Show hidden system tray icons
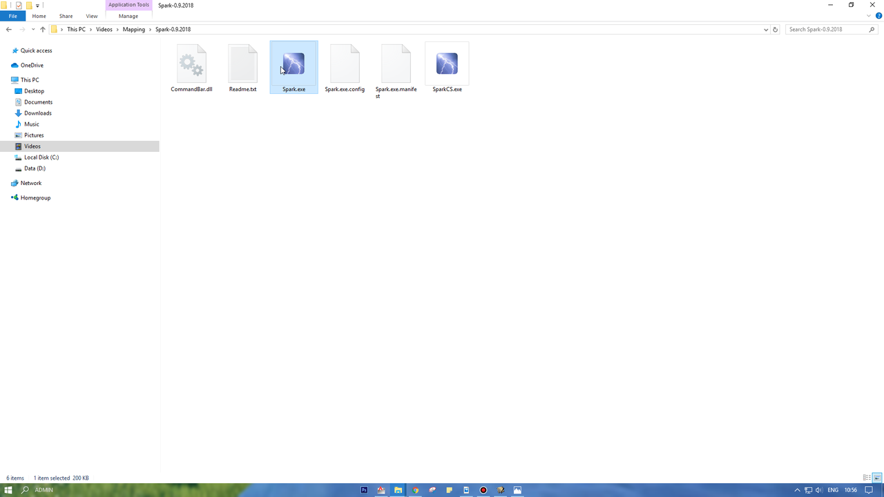884x497 pixels. (x=797, y=490)
